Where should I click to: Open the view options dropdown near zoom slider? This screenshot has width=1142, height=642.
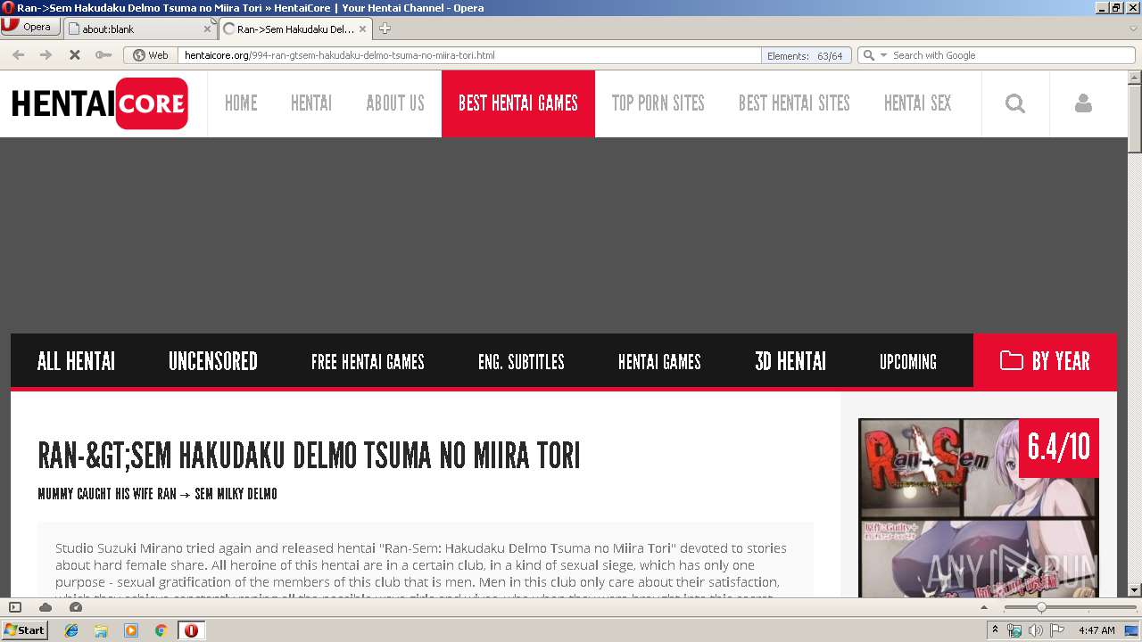984,607
